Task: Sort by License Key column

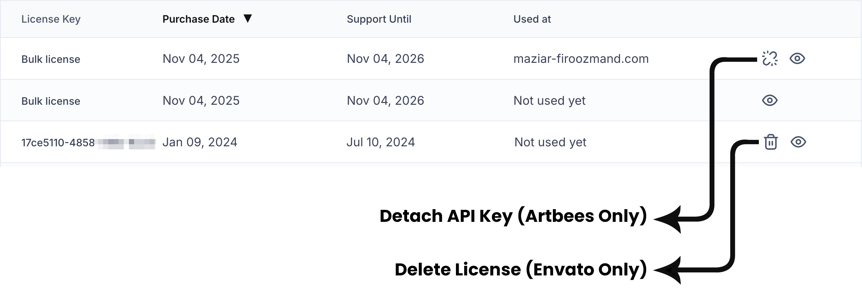Action: point(51,19)
